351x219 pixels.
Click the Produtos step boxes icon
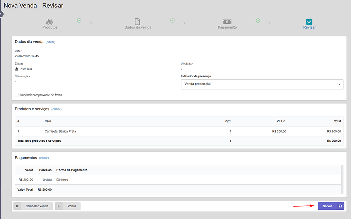click(50, 22)
